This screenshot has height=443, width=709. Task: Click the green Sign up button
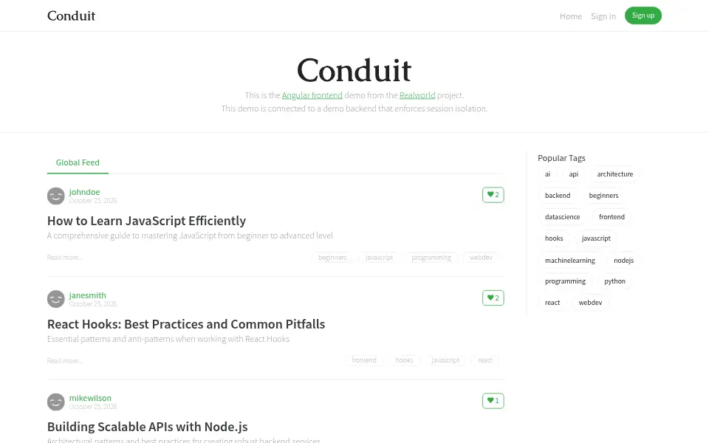[643, 16]
